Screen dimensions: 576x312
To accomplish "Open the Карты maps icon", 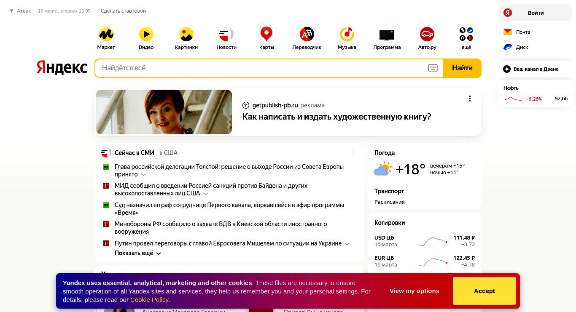I will click(266, 34).
